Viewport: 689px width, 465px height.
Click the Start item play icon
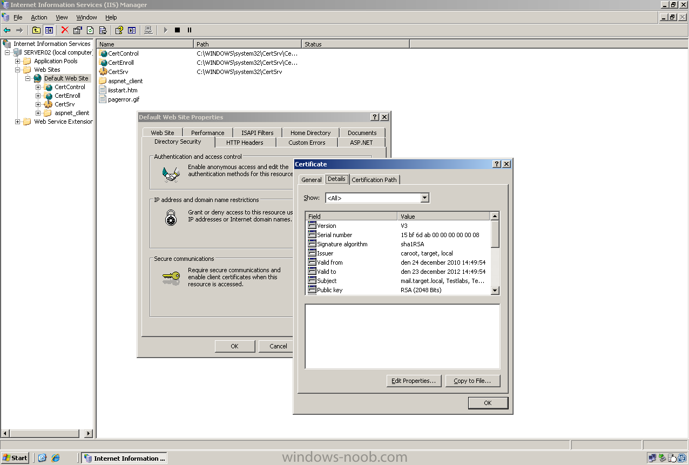(165, 30)
